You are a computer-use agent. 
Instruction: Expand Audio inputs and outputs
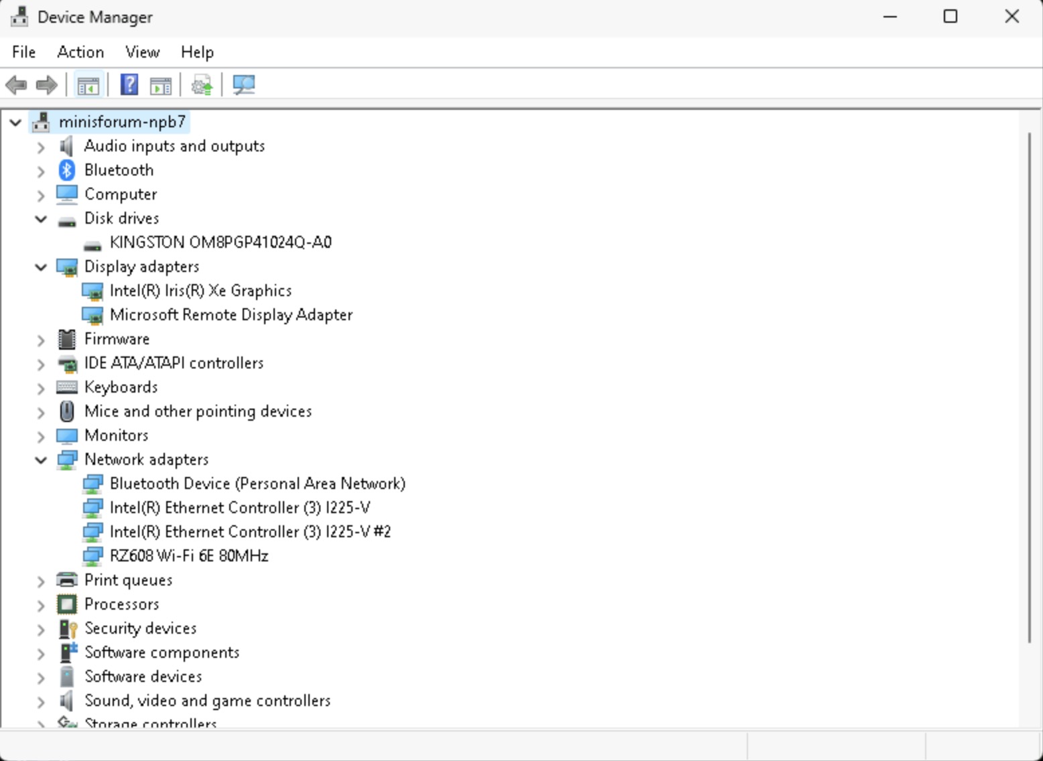(x=41, y=147)
